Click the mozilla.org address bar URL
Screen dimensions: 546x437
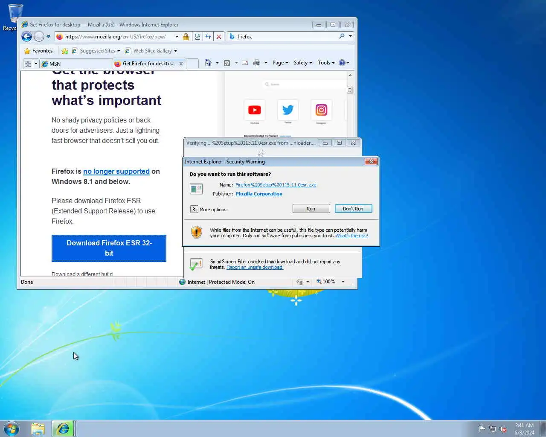pyautogui.click(x=115, y=37)
